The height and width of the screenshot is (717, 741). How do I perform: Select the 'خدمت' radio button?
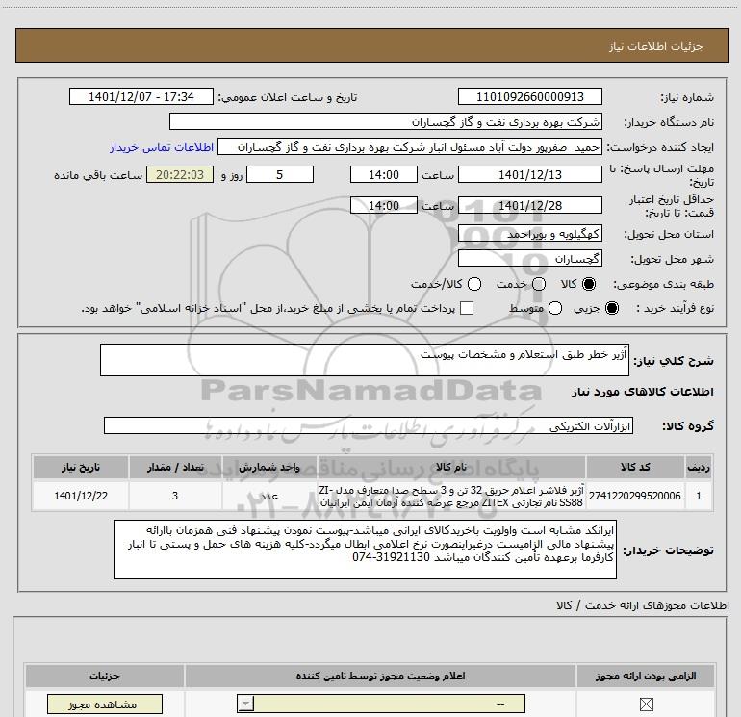coord(539,284)
